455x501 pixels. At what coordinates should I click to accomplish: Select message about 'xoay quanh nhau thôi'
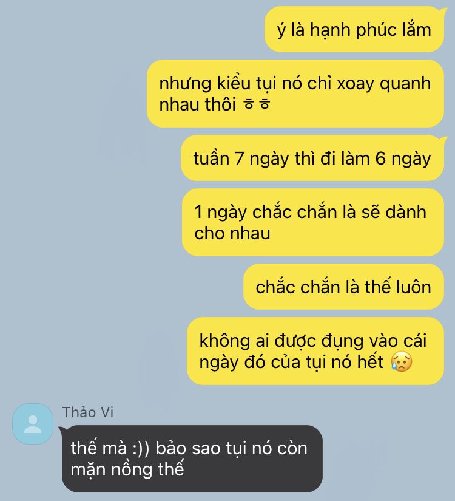tap(295, 94)
